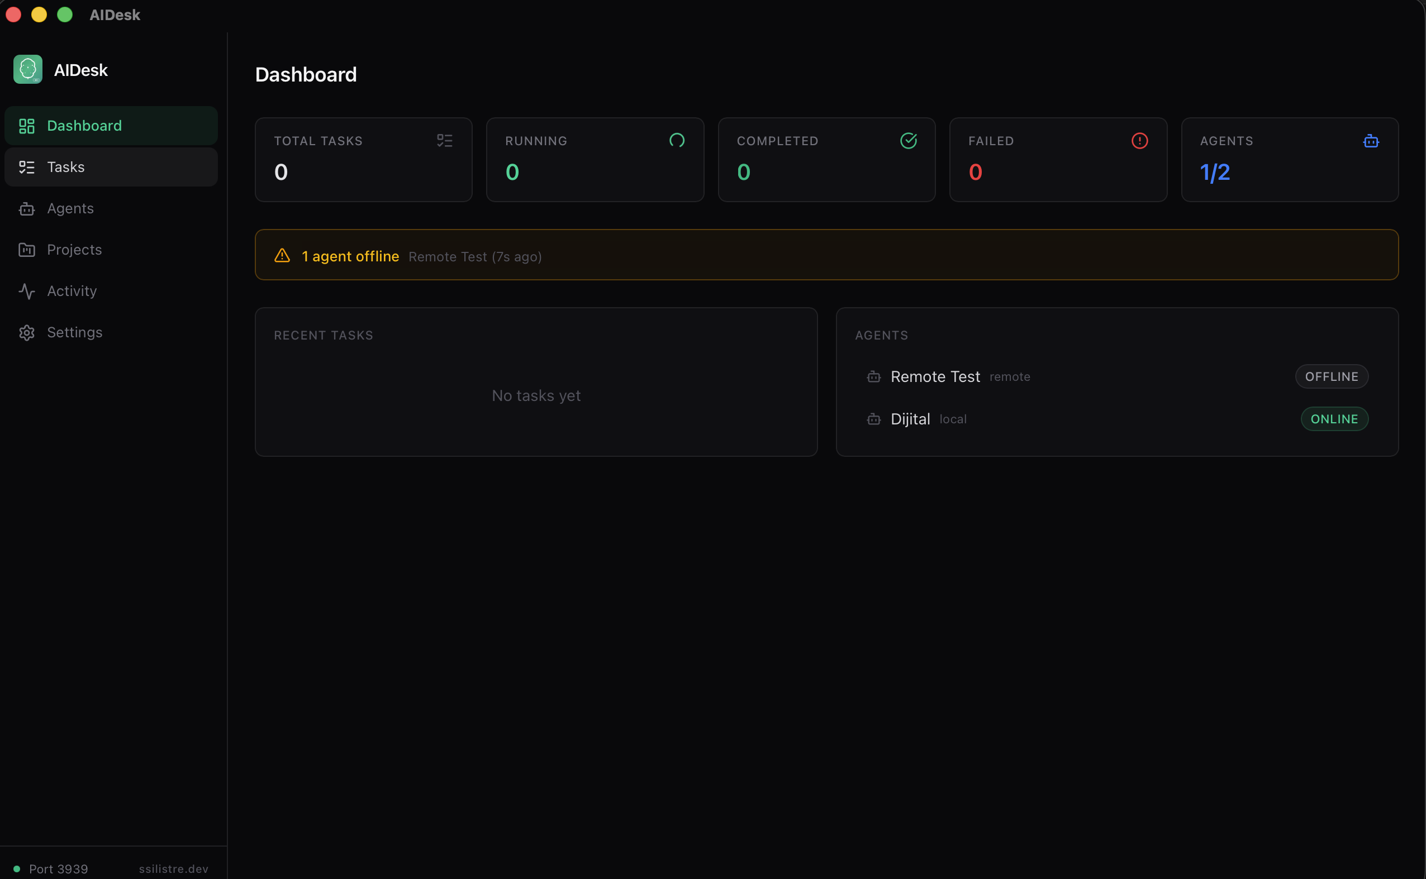Screen dimensions: 1426x879
Task: Click the ssilistre.dev link in status bar
Action: [x=173, y=868]
